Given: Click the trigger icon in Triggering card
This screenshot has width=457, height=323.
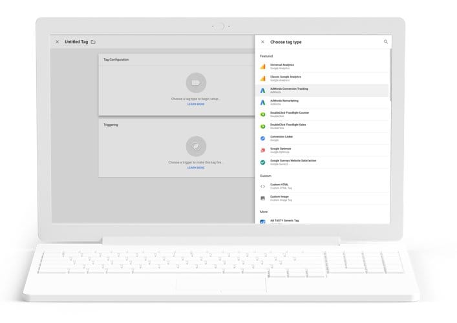Looking at the screenshot, I should (196, 146).
